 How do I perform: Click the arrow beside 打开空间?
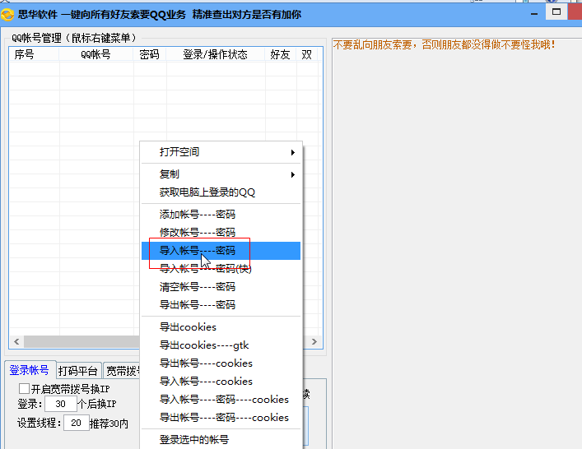click(293, 152)
